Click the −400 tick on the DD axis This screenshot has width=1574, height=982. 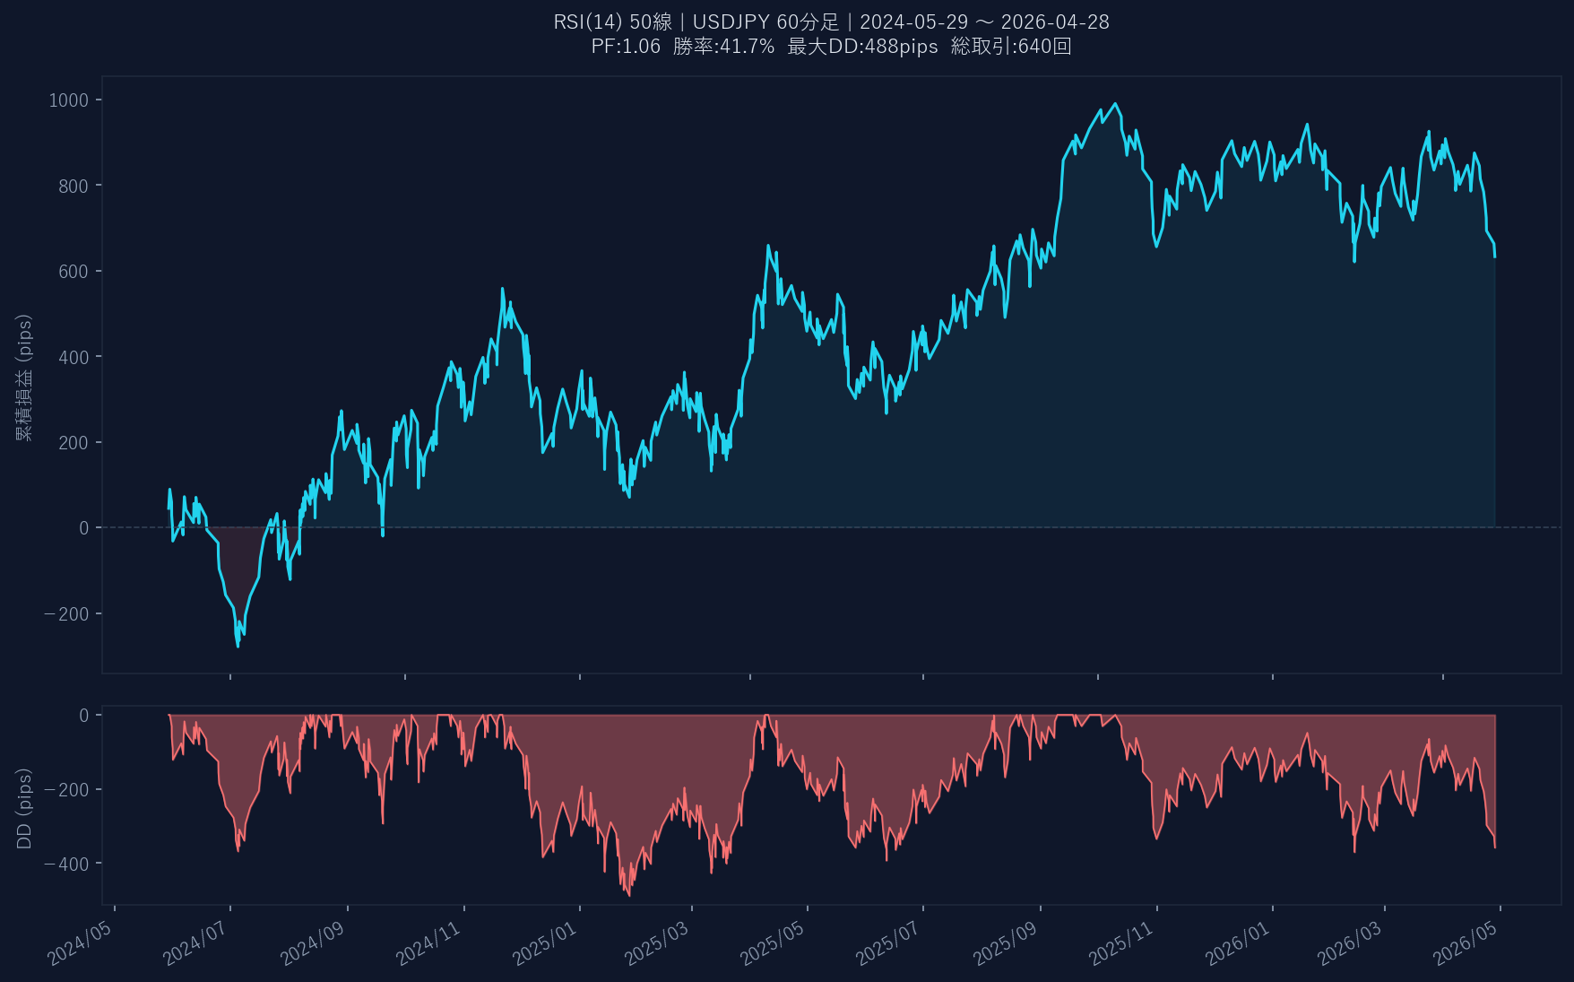coord(66,865)
